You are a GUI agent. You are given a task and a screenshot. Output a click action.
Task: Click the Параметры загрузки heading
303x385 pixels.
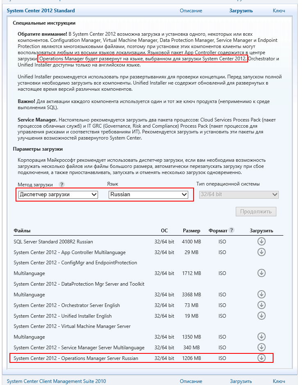(38, 149)
